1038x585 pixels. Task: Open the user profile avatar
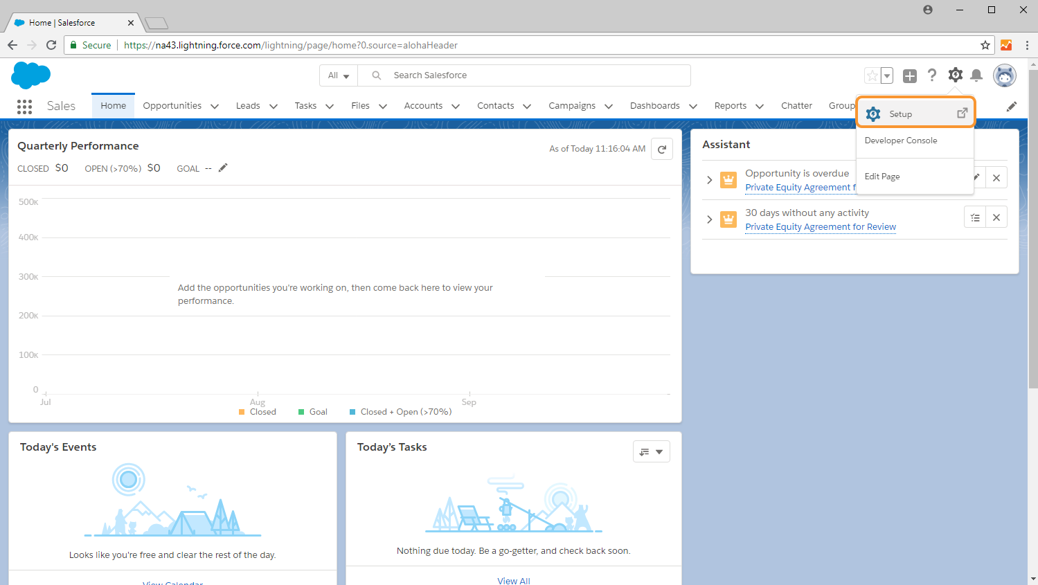(x=1004, y=75)
